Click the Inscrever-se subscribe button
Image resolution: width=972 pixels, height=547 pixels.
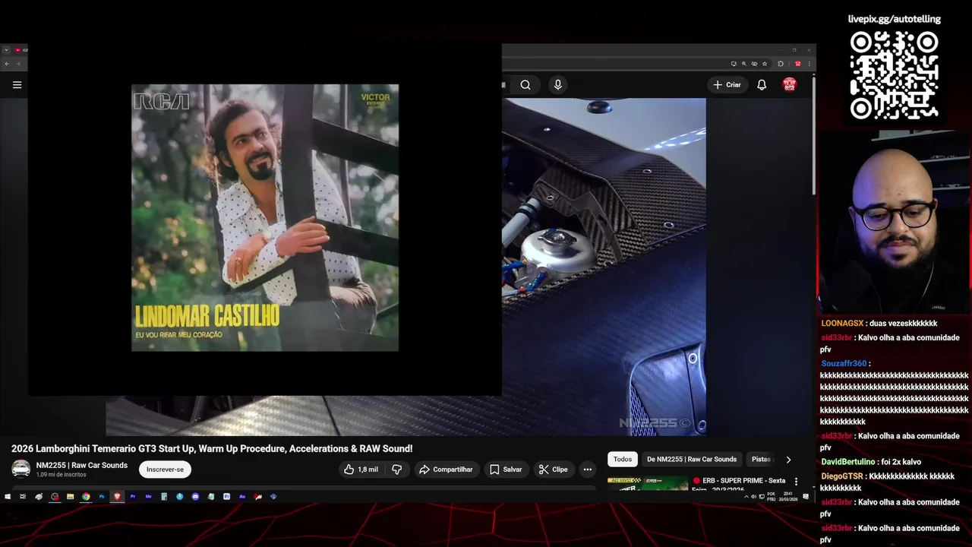click(165, 470)
